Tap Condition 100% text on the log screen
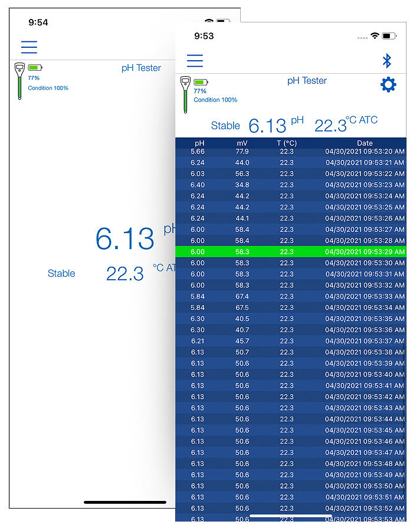Viewport: 413px width, 531px height. point(215,100)
